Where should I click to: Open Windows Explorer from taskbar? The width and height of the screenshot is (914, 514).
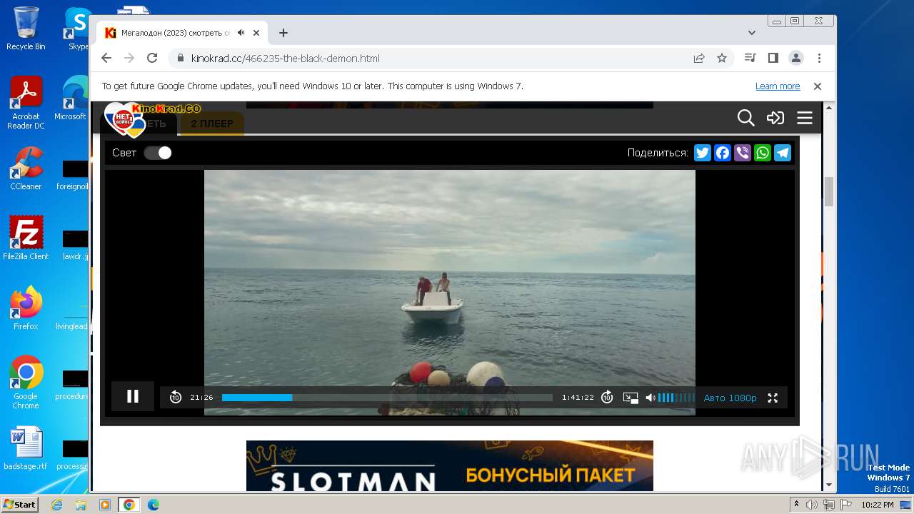81,505
